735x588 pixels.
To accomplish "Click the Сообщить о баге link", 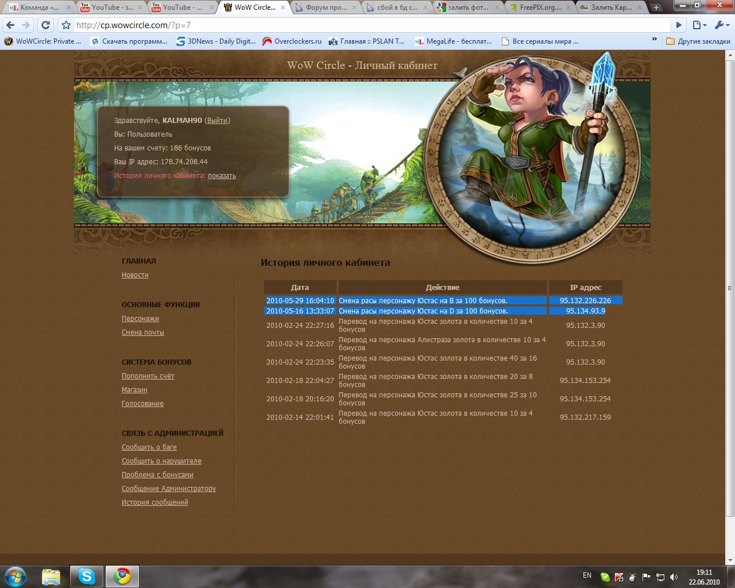I will (x=149, y=447).
